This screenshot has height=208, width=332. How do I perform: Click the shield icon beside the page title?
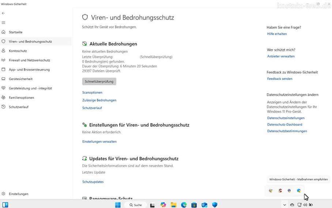(x=85, y=17)
